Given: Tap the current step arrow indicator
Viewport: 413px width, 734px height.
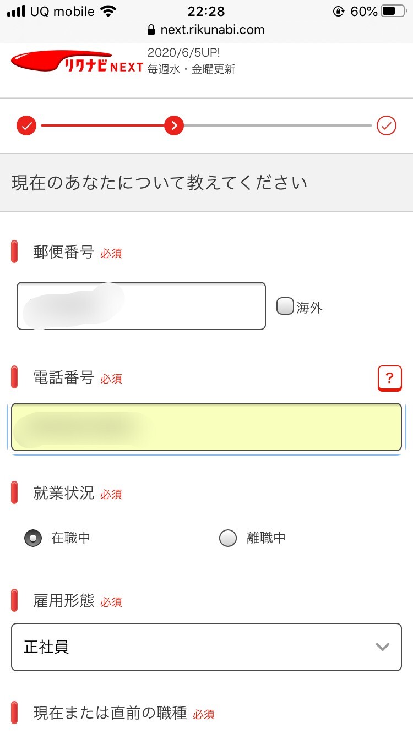Looking at the screenshot, I should [x=174, y=126].
